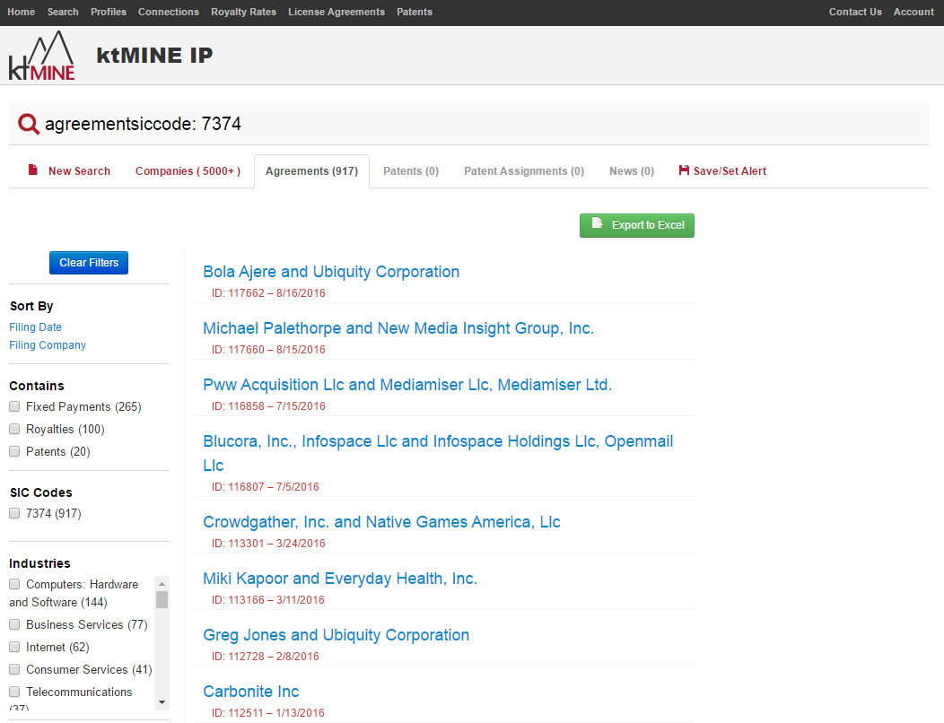Open the Account menu
Viewport: 944px width, 723px height.
[x=913, y=12]
